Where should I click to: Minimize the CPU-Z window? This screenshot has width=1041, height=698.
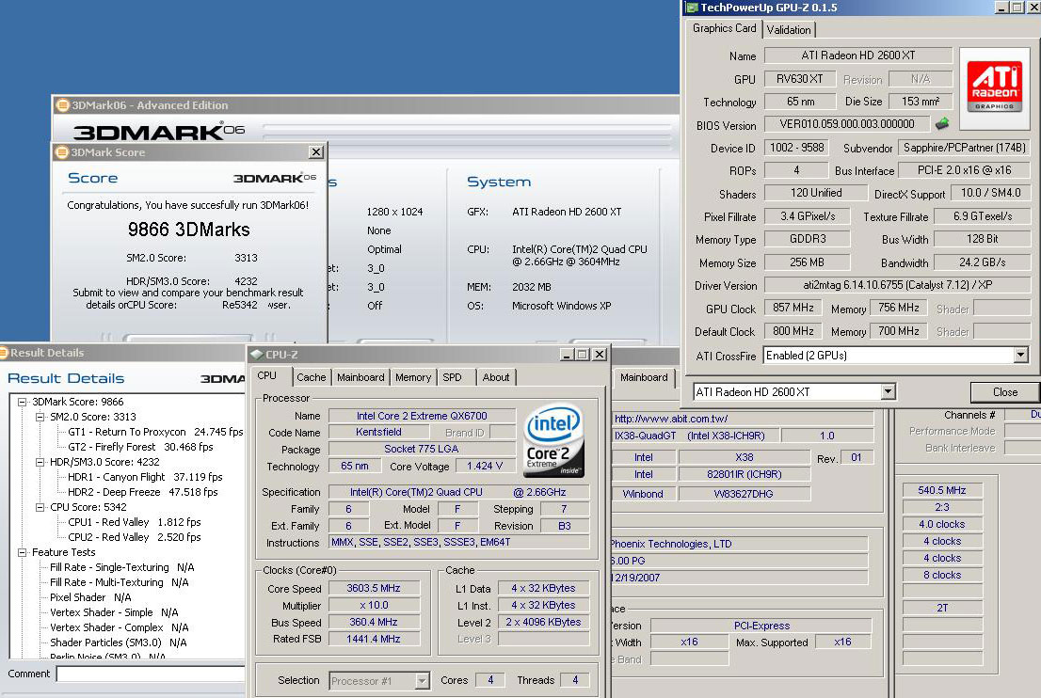coord(567,355)
